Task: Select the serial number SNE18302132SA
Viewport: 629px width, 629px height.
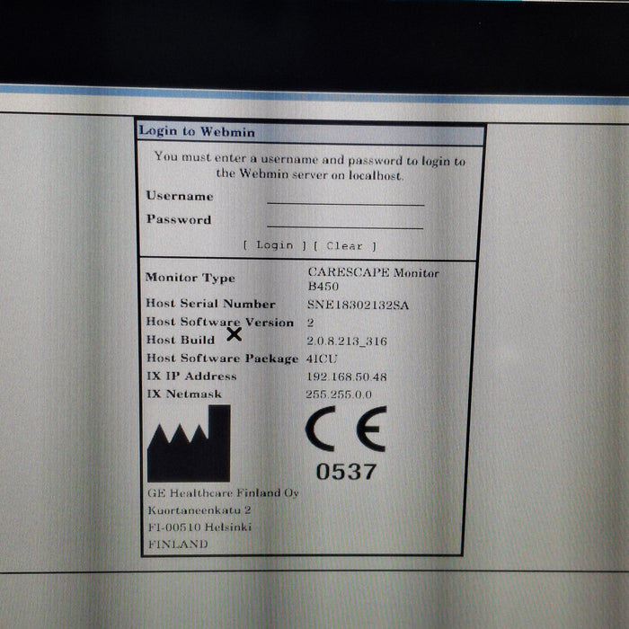Action: pos(358,306)
